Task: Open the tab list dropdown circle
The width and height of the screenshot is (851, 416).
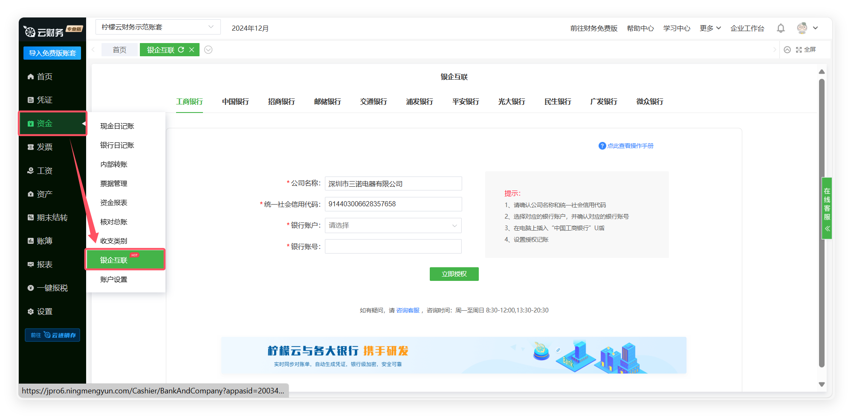Action: 208,50
